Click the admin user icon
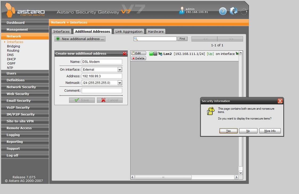This screenshot has width=299, height=194. click(x=182, y=10)
